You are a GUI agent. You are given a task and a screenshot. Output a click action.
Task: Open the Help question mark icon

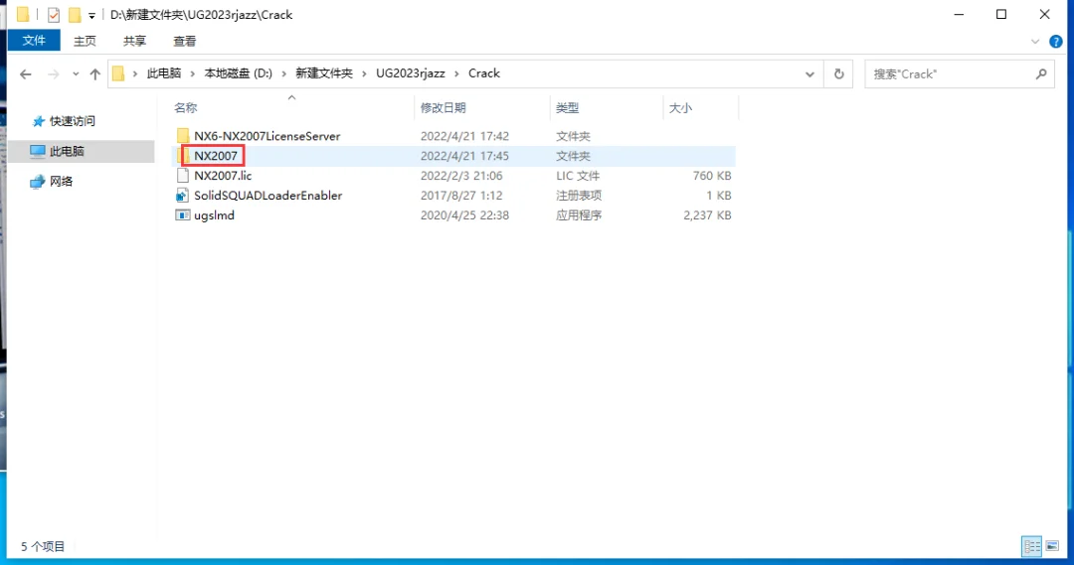coord(1055,42)
